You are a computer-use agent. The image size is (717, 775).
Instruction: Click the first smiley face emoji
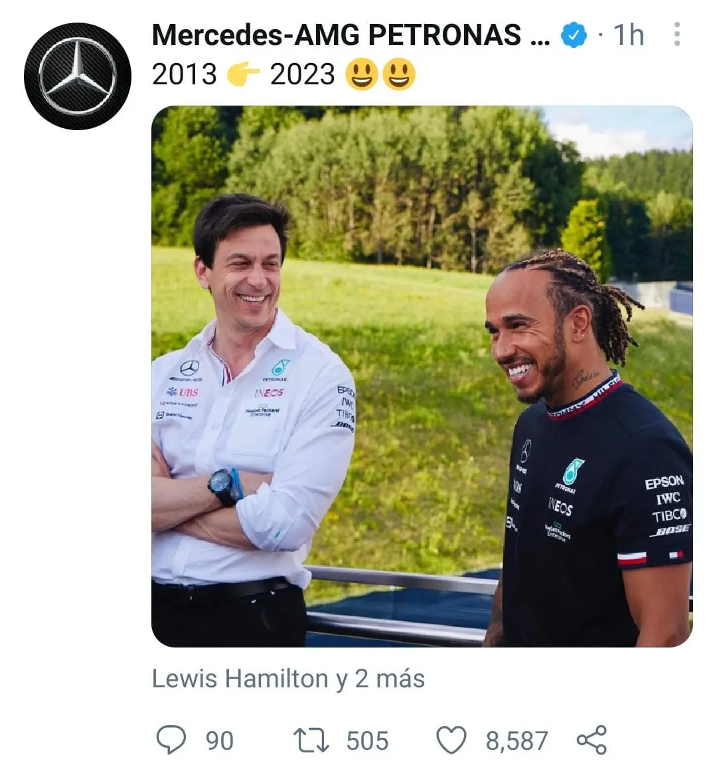pos(362,74)
